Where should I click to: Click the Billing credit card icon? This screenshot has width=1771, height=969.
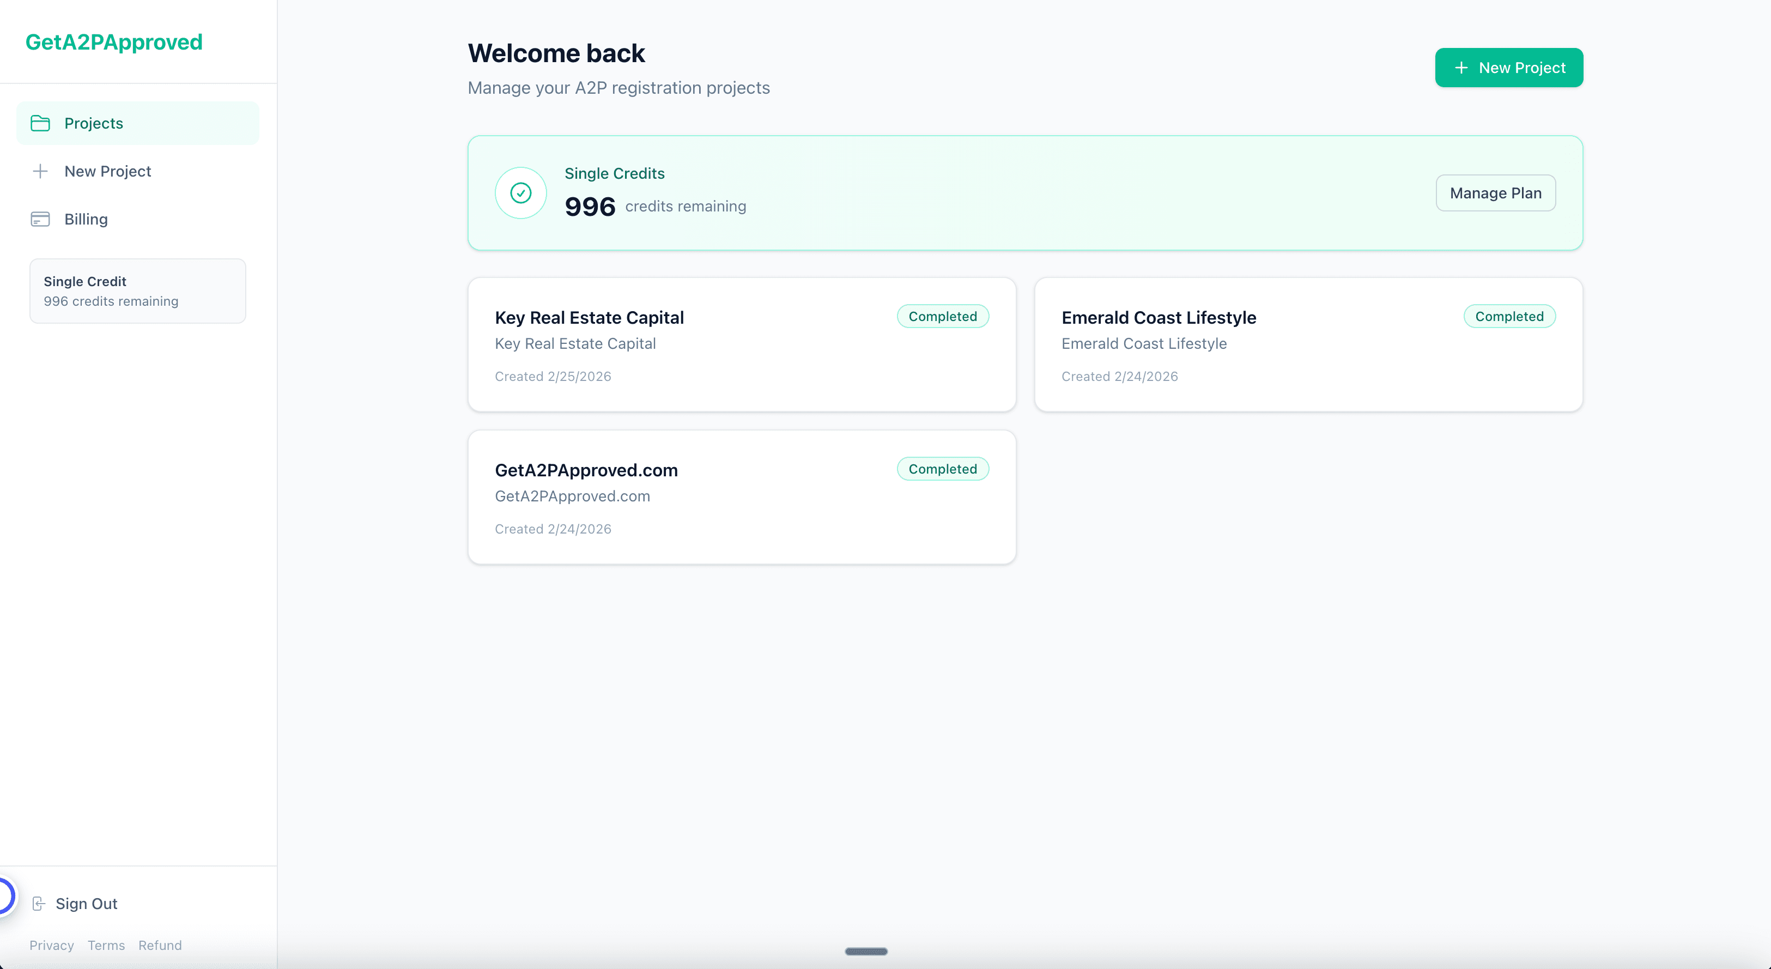point(40,220)
